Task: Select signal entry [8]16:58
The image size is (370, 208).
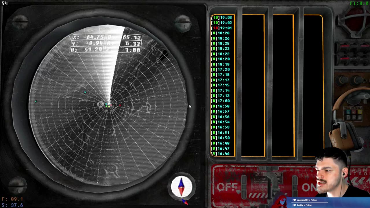Action: click(x=221, y=106)
